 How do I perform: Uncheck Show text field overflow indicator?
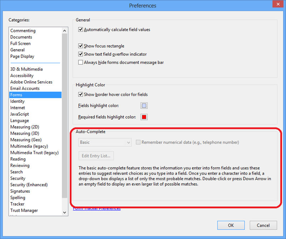(x=81, y=54)
